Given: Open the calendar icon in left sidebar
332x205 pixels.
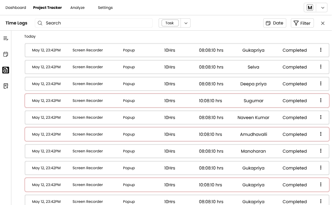Looking at the screenshot, I should click(6, 54).
